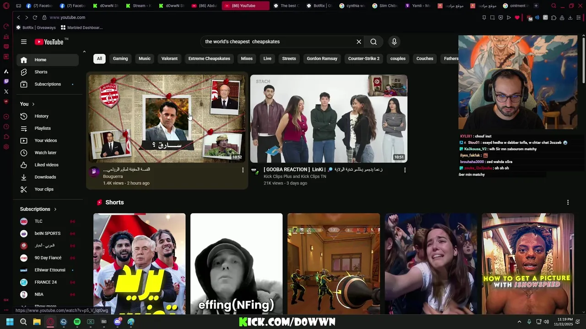This screenshot has height=329, width=586.
Task: Select the Mixes filter chip
Action: pyautogui.click(x=247, y=58)
